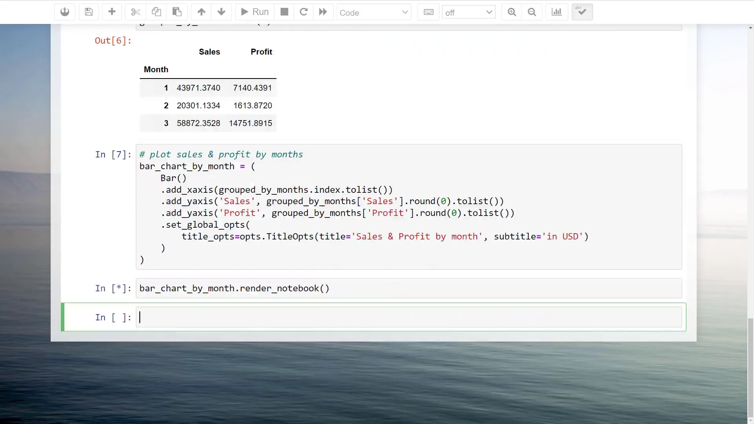Copy the selected cell

[x=156, y=12]
